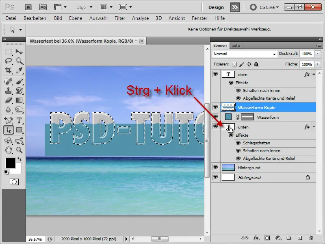Open the Fenster menu

[x=199, y=18]
